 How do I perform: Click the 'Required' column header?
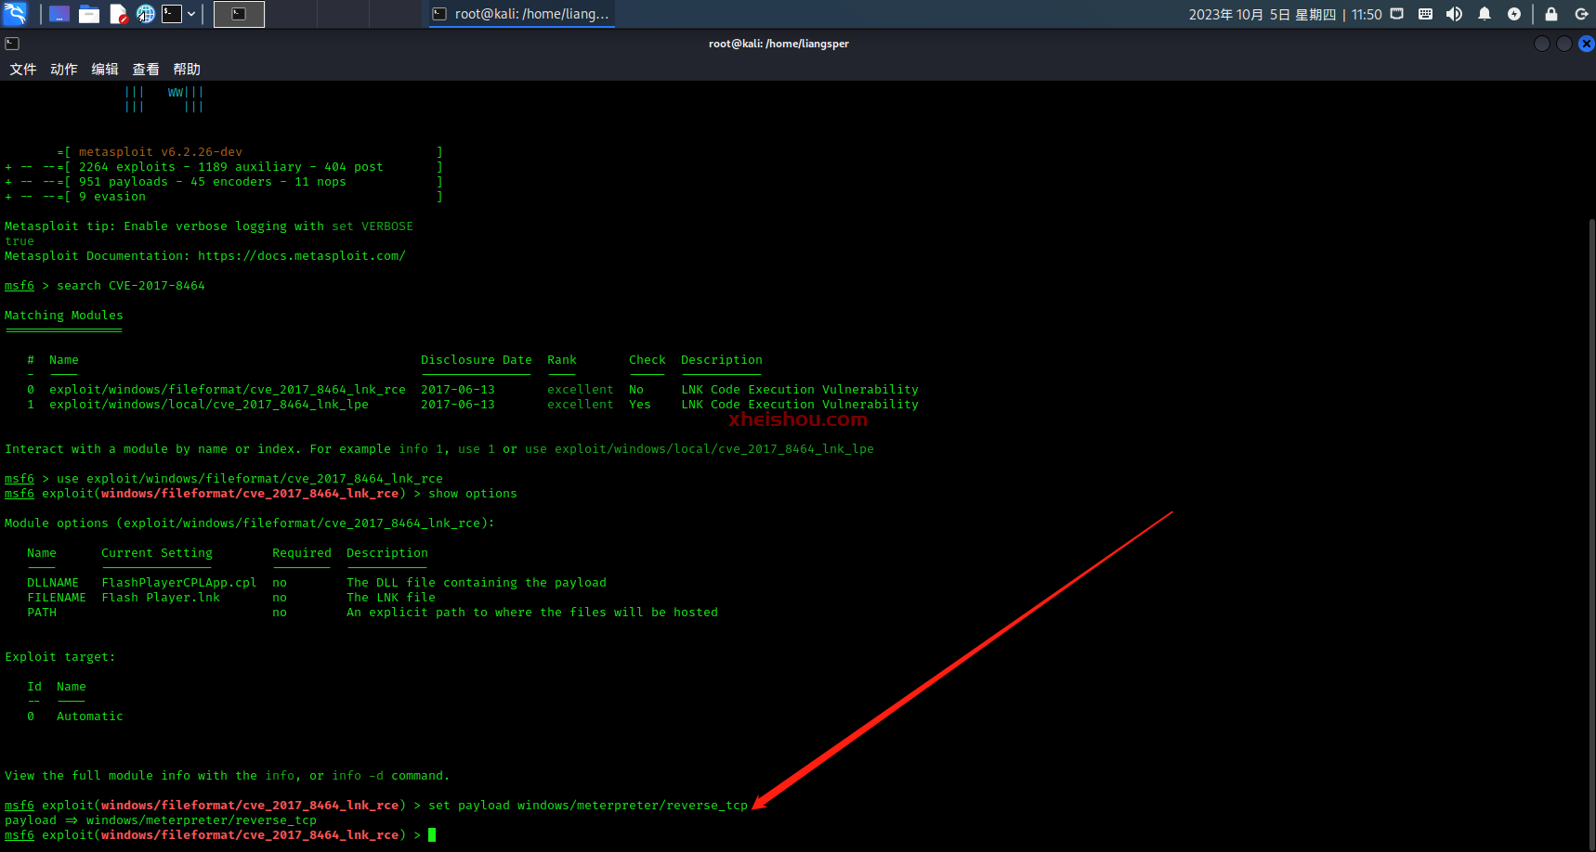tap(302, 553)
